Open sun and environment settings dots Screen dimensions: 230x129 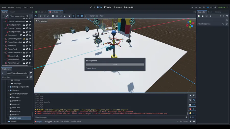pos(86,16)
